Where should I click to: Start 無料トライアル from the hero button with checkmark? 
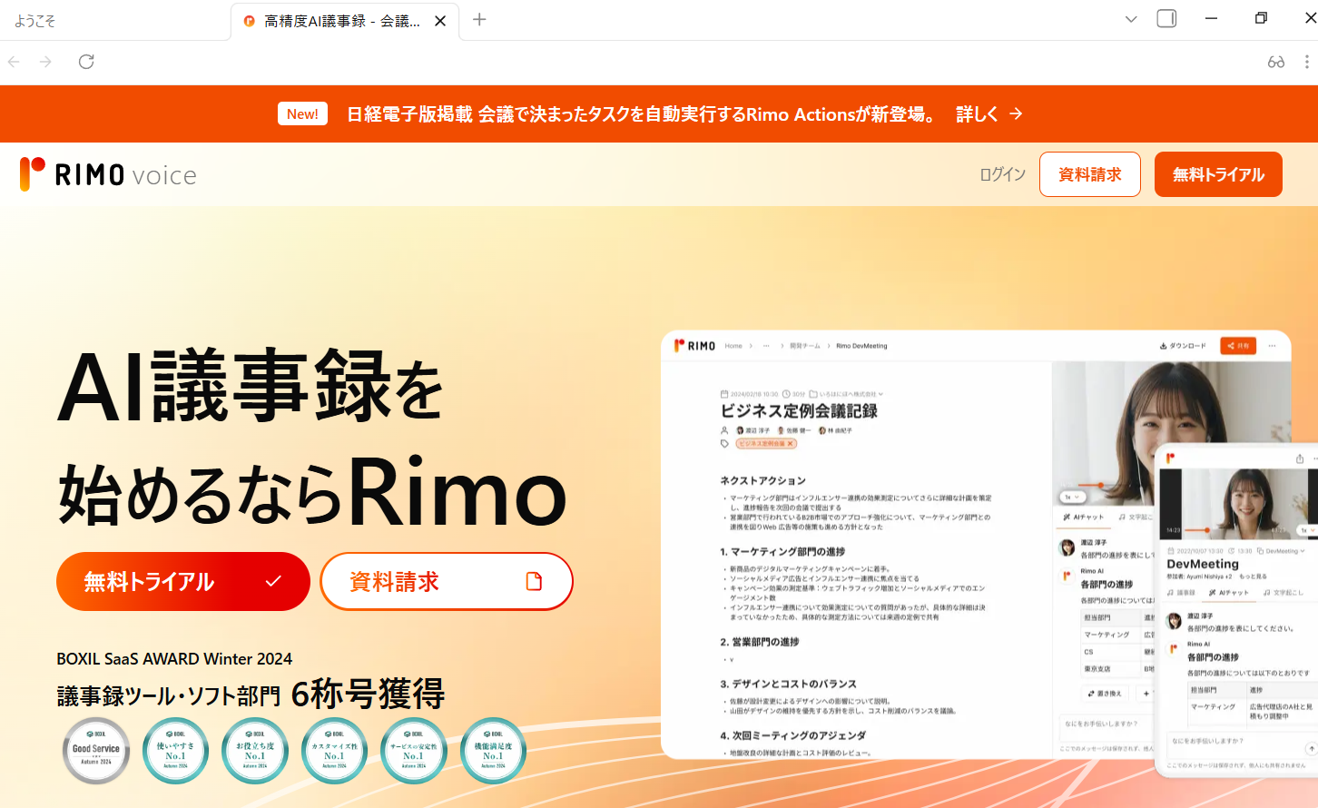pyautogui.click(x=183, y=581)
